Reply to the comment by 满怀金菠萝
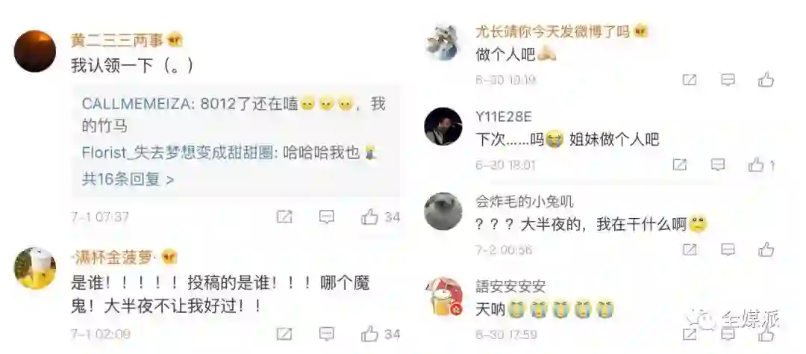 pyautogui.click(x=326, y=334)
